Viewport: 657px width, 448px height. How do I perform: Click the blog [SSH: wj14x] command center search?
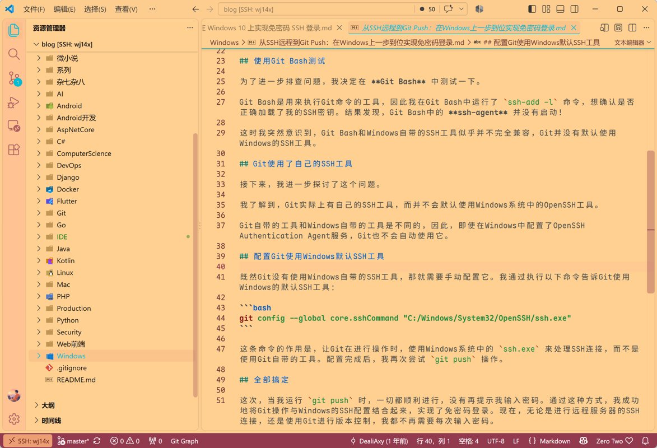tap(317, 9)
